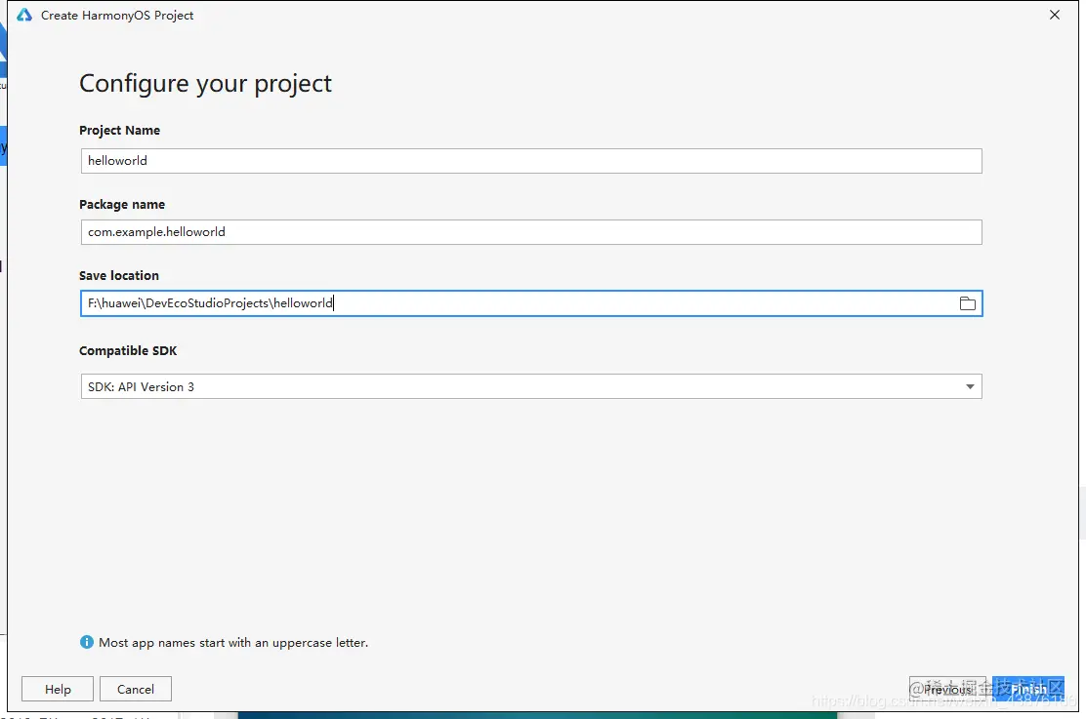Click the folder browse icon in Save location
Image resolution: width=1086 pixels, height=719 pixels.
pyautogui.click(x=967, y=303)
